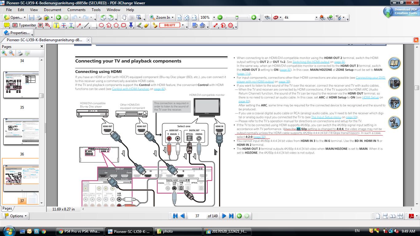The width and height of the screenshot is (420, 236).
Task: Go to previous view with green back arrow
Action: (58, 18)
